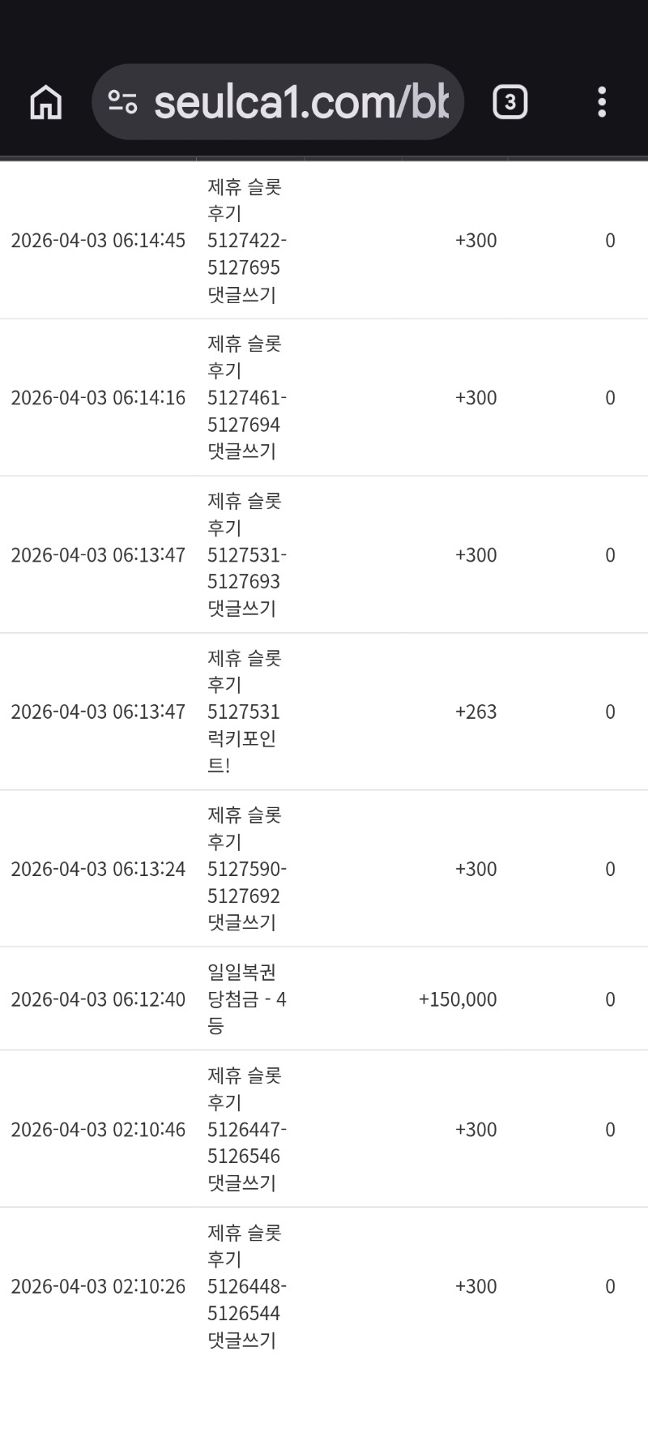Open the tab switcher showing 3 tabs
Image resolution: width=648 pixels, height=1441 pixels.
(509, 102)
